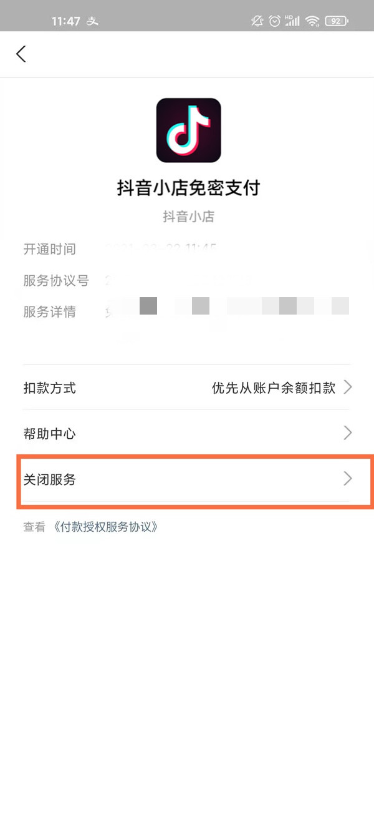Open the 帮助中心 chevron arrow
374x832 pixels.
tap(348, 433)
